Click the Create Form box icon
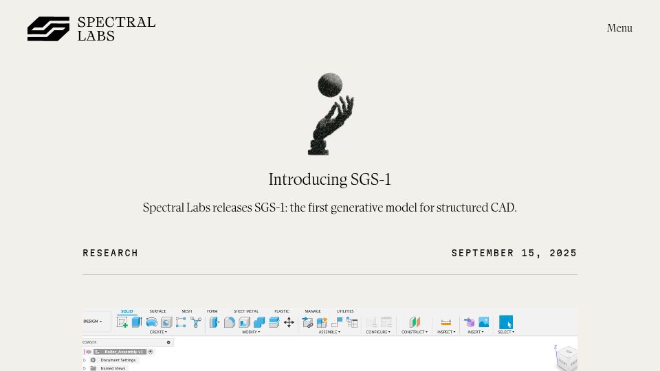Screen dimensions: 660x371 [x=181, y=322]
